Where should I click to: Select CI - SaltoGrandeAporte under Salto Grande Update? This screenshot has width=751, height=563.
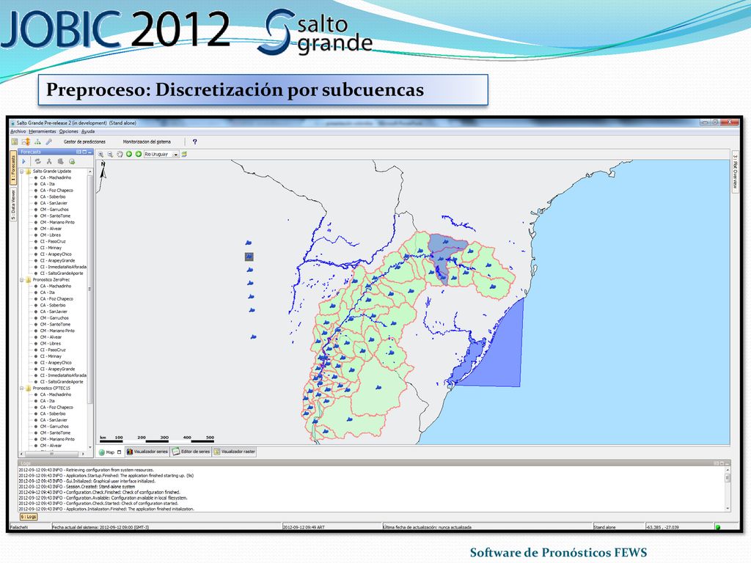(62, 273)
